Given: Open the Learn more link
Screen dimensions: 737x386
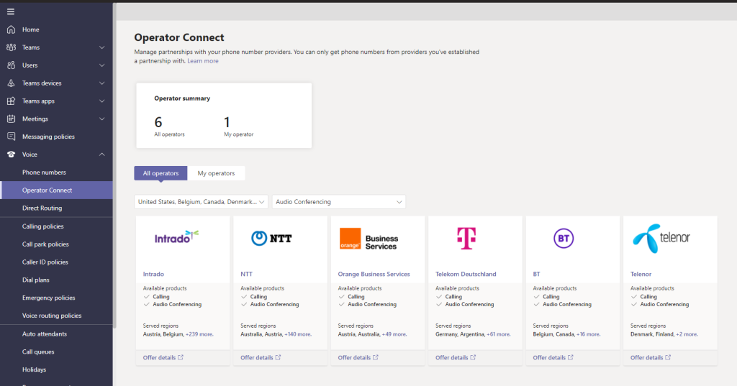Looking at the screenshot, I should [x=203, y=61].
